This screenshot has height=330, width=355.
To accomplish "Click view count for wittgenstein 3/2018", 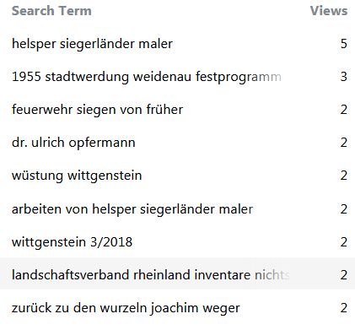I will click(x=344, y=242).
